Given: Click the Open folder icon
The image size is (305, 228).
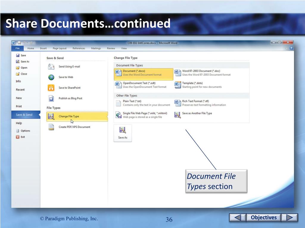Looking at the screenshot, I should click(x=18, y=68).
